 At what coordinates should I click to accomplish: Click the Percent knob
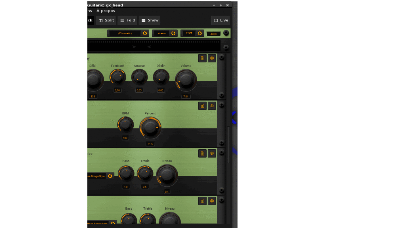click(150, 128)
